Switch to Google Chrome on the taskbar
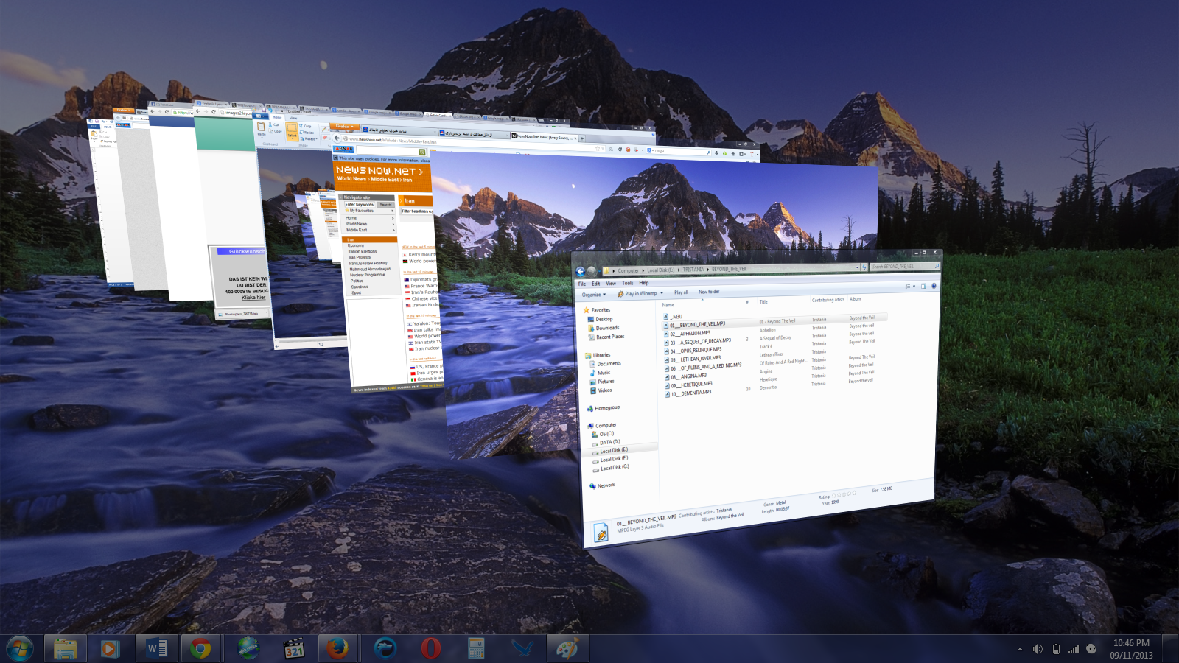This screenshot has width=1179, height=663. [201, 648]
